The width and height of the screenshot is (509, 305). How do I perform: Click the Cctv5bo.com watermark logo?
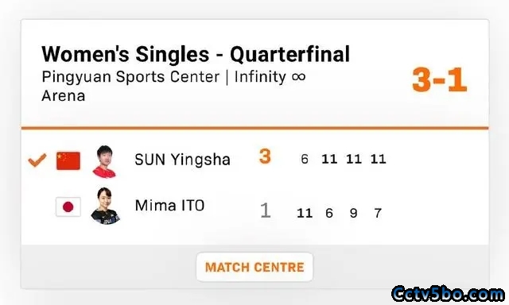tap(448, 294)
